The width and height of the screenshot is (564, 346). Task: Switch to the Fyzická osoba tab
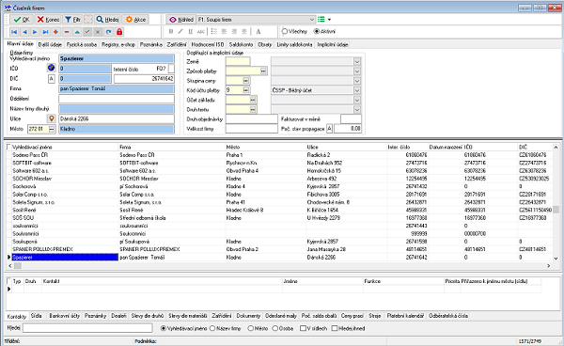point(82,44)
